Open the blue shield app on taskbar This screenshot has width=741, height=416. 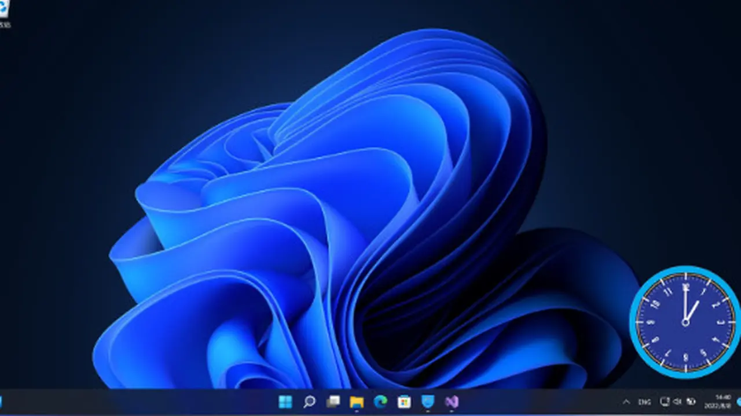(x=428, y=402)
